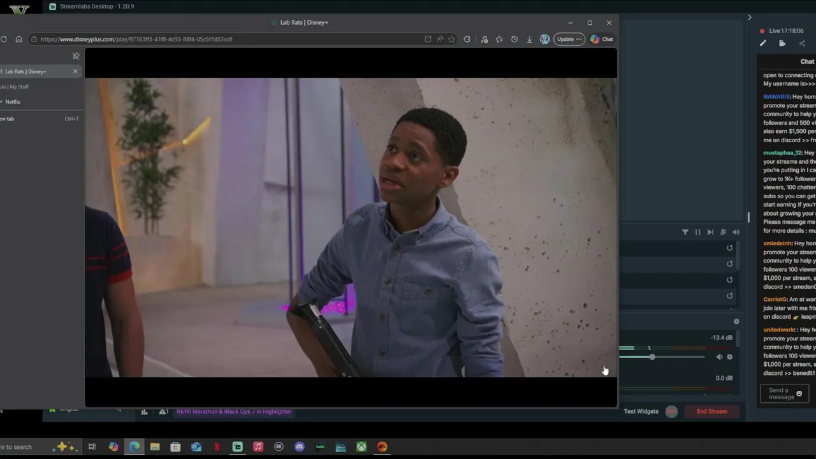Viewport: 816px width, 459px height.
Task: Click the End Stream button
Action: coord(712,411)
